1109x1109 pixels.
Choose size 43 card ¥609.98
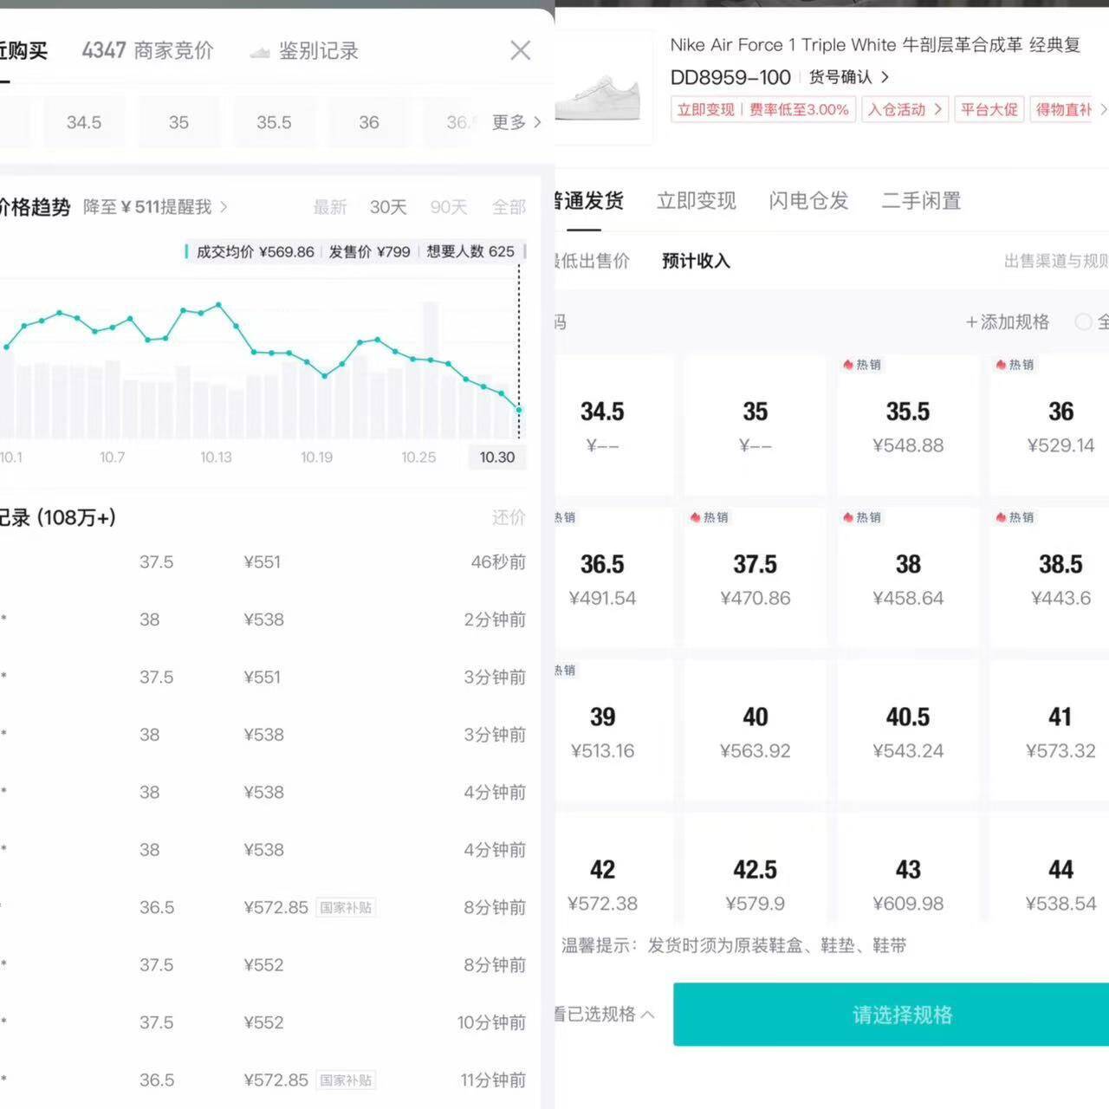tap(907, 871)
